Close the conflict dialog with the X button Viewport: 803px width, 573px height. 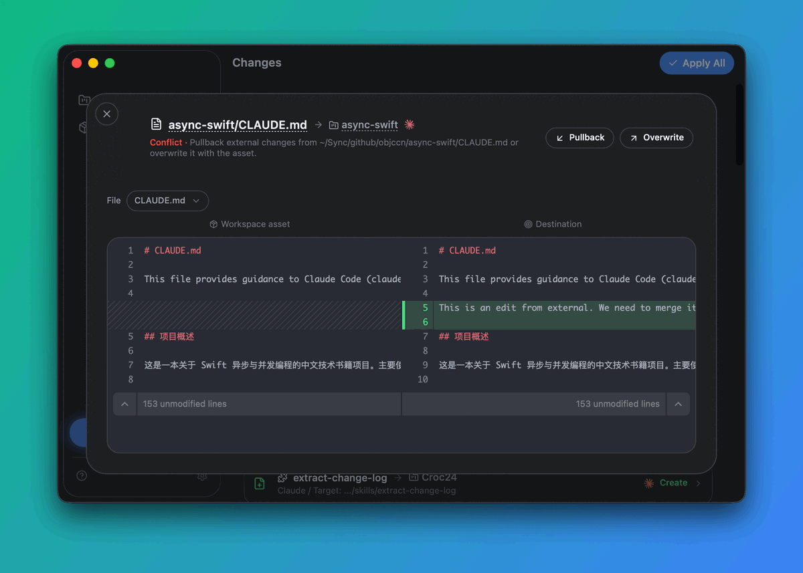pyautogui.click(x=107, y=114)
